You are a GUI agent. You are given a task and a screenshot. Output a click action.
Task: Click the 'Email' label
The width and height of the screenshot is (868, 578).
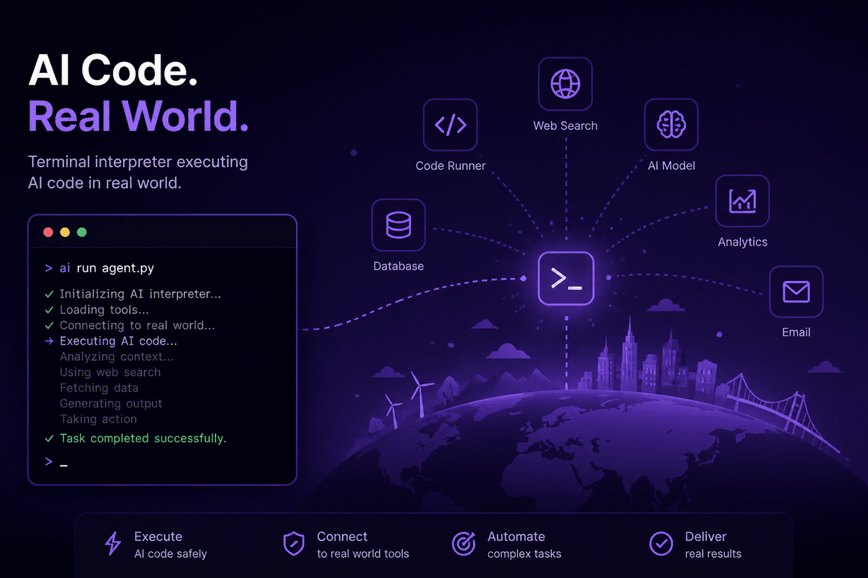tap(796, 332)
